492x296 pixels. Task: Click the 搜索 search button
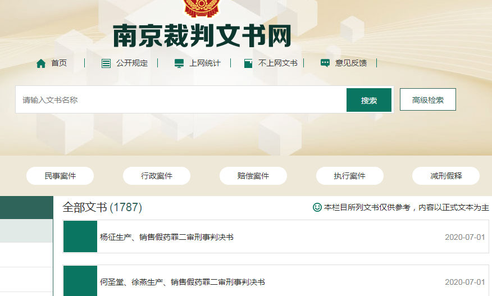pyautogui.click(x=368, y=100)
